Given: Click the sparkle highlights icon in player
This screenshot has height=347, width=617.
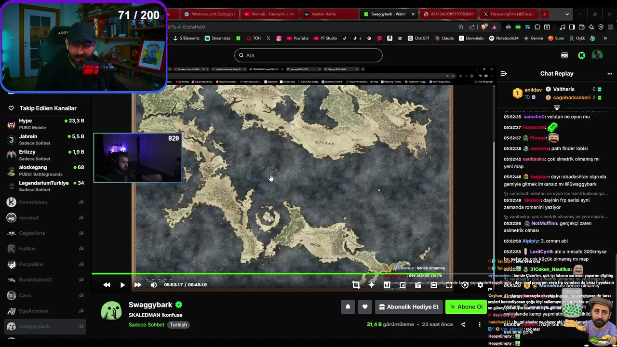Looking at the screenshot, I should pos(372,285).
